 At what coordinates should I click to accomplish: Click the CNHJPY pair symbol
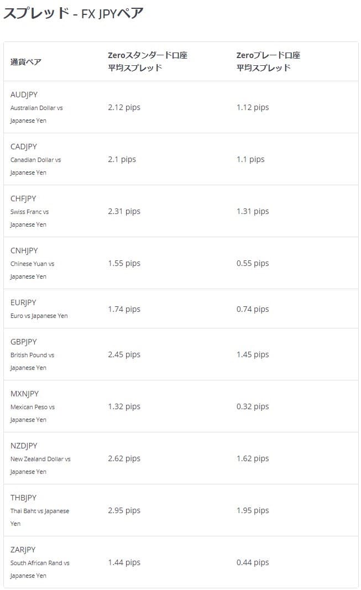[x=24, y=250]
